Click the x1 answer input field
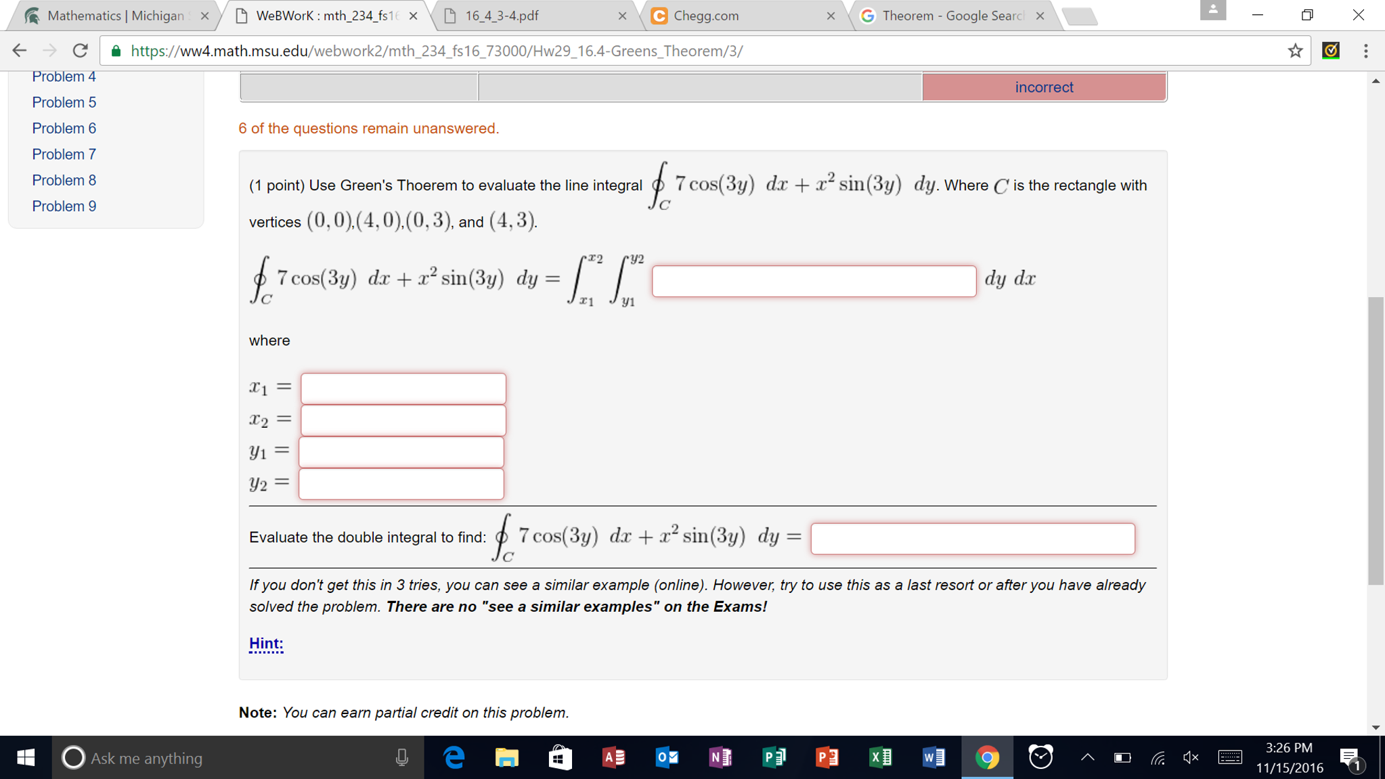The height and width of the screenshot is (779, 1385). click(403, 387)
